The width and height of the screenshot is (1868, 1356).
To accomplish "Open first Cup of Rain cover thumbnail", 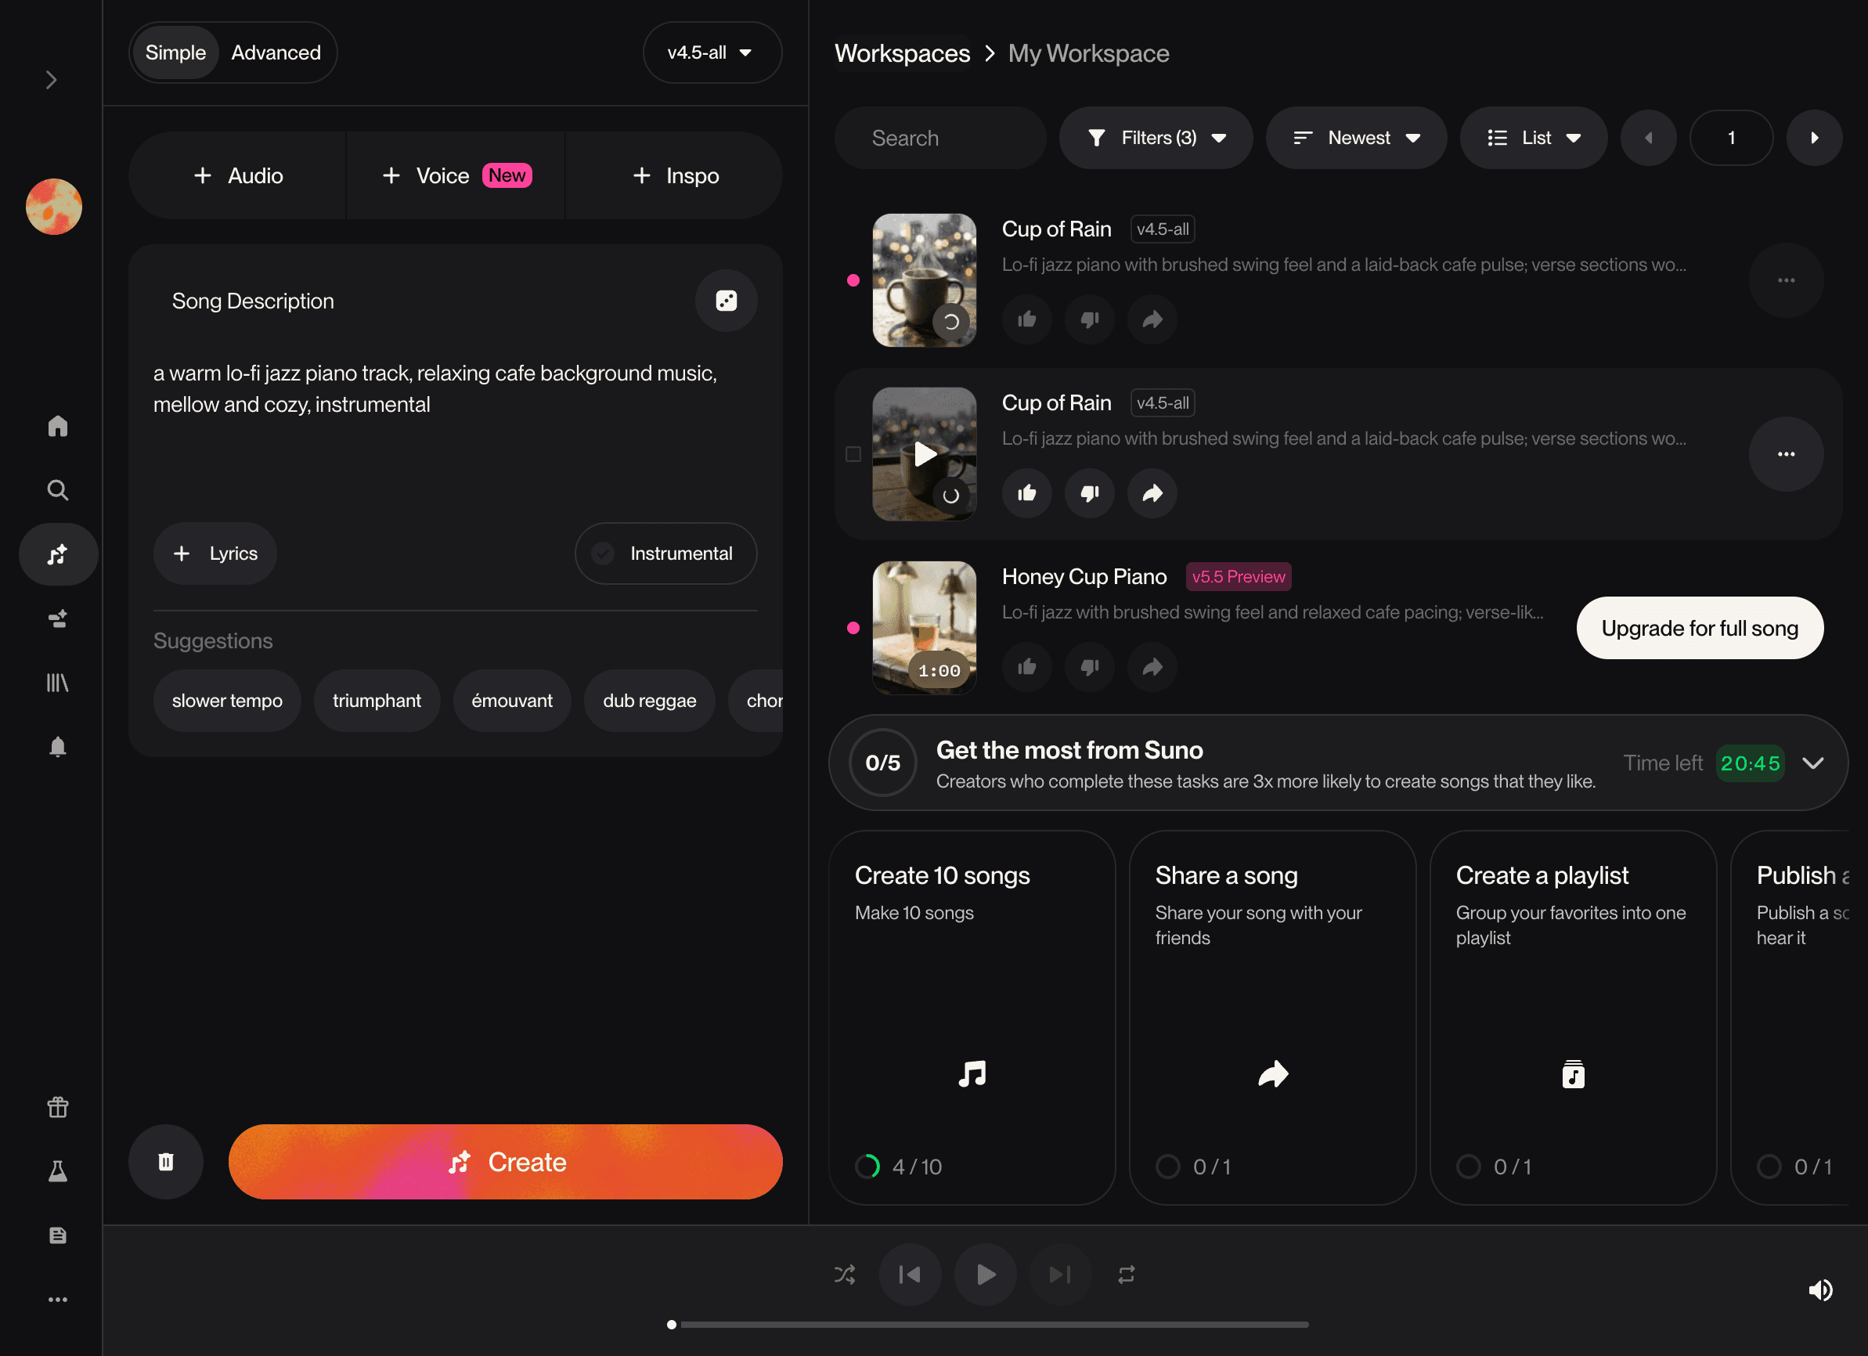I will [x=924, y=280].
